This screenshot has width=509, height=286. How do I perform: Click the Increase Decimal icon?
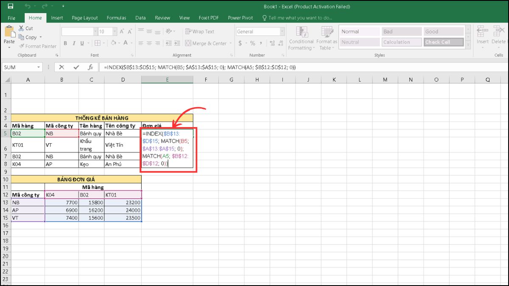(272, 42)
